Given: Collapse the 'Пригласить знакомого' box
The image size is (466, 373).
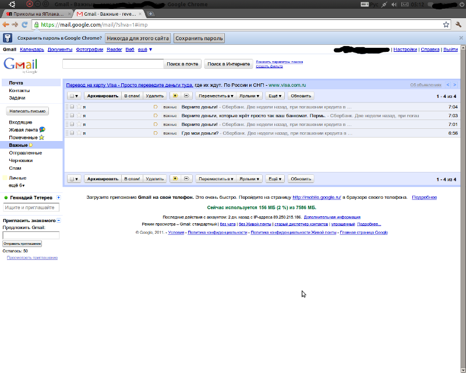Looking at the screenshot, I should click(59, 220).
